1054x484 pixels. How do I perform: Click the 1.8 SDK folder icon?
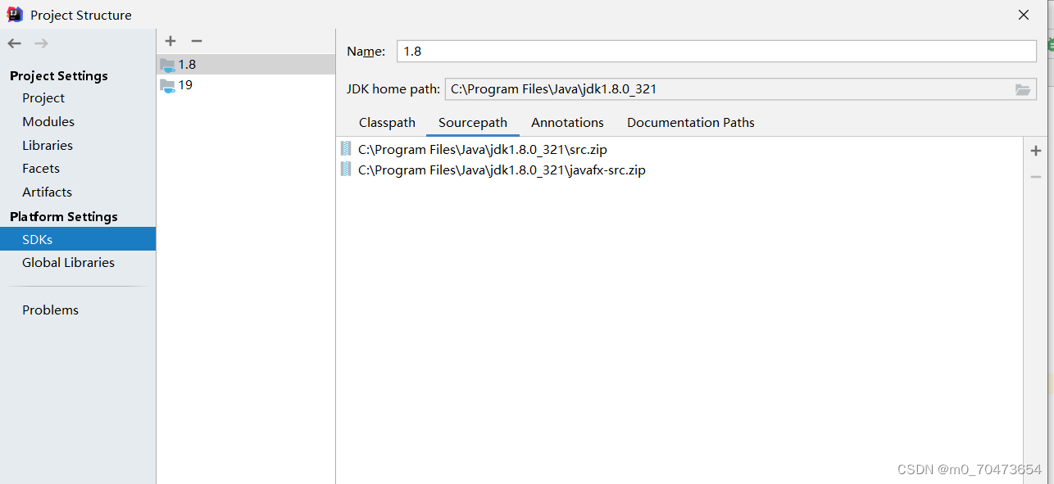[167, 65]
